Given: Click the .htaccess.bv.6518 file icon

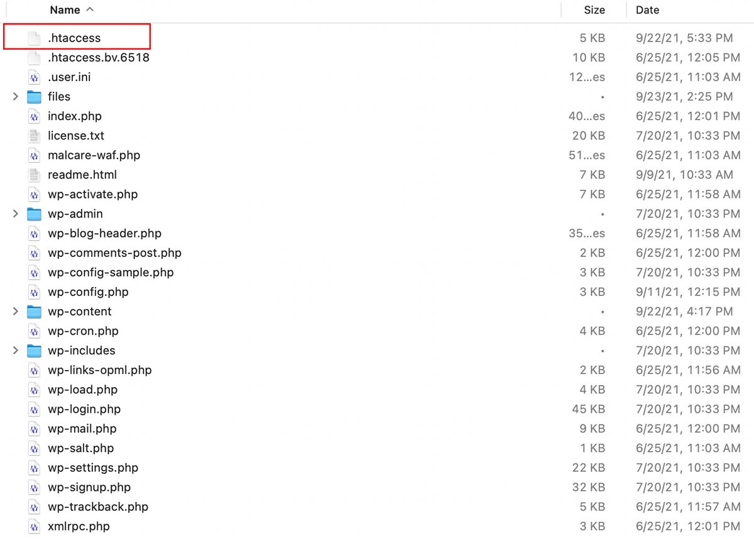Looking at the screenshot, I should pyautogui.click(x=34, y=57).
